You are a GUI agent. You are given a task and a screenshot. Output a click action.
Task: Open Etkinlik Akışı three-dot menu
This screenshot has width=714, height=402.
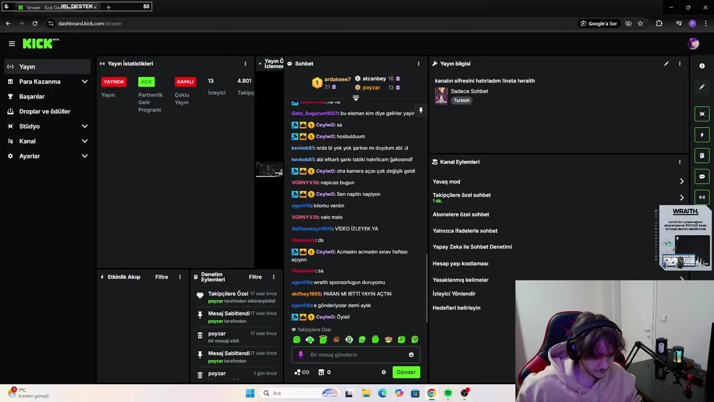coord(180,277)
